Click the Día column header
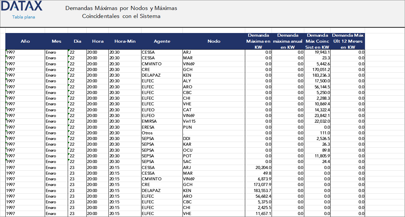405x217 pixels. [77, 41]
